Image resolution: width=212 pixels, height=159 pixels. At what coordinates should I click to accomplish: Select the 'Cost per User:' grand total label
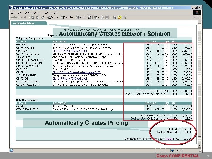[165, 132]
